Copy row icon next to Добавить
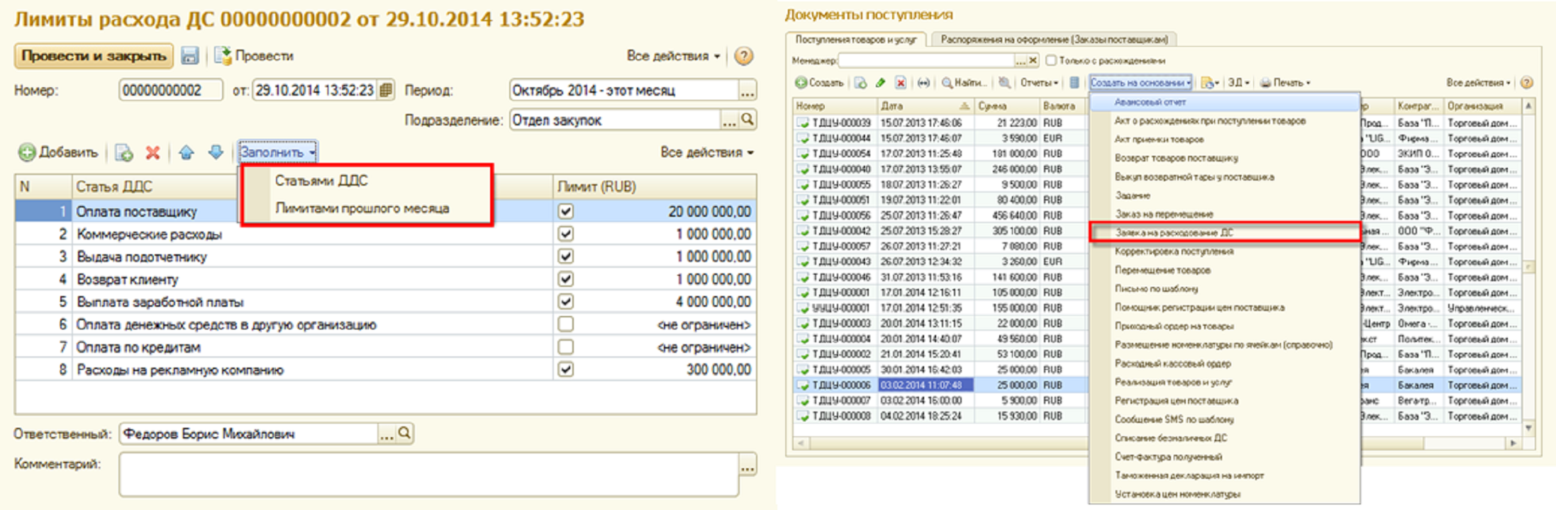 [124, 152]
